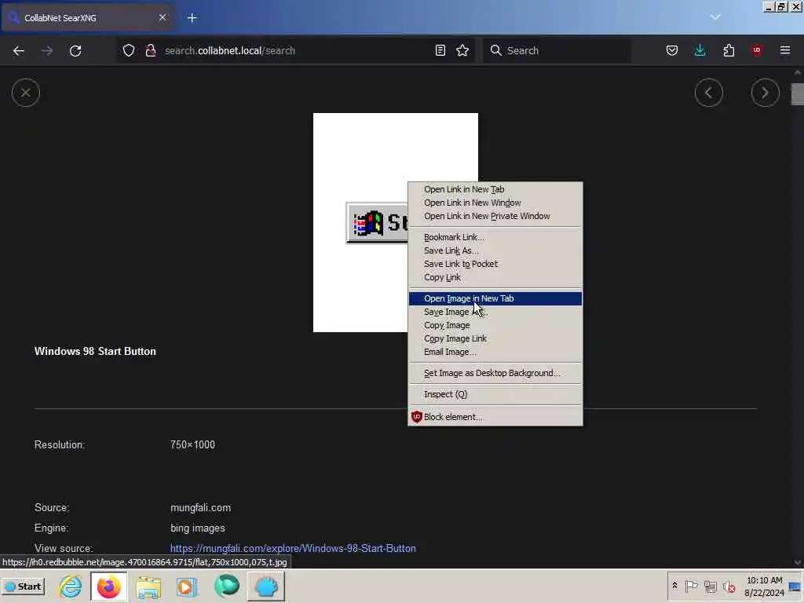This screenshot has height=603, width=804.
Task: Click the Action Center flag tray icon
Action: click(691, 586)
